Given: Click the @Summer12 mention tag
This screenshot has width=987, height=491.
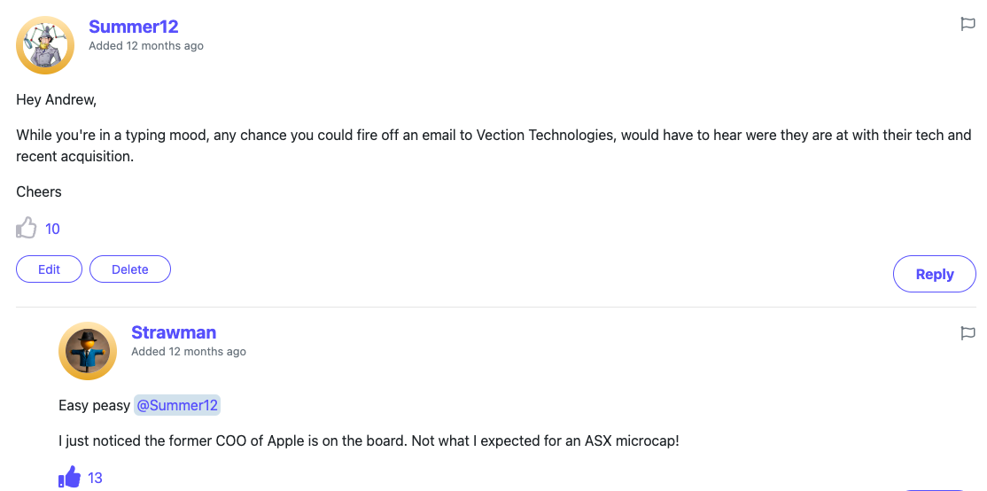Looking at the screenshot, I should 177,405.
